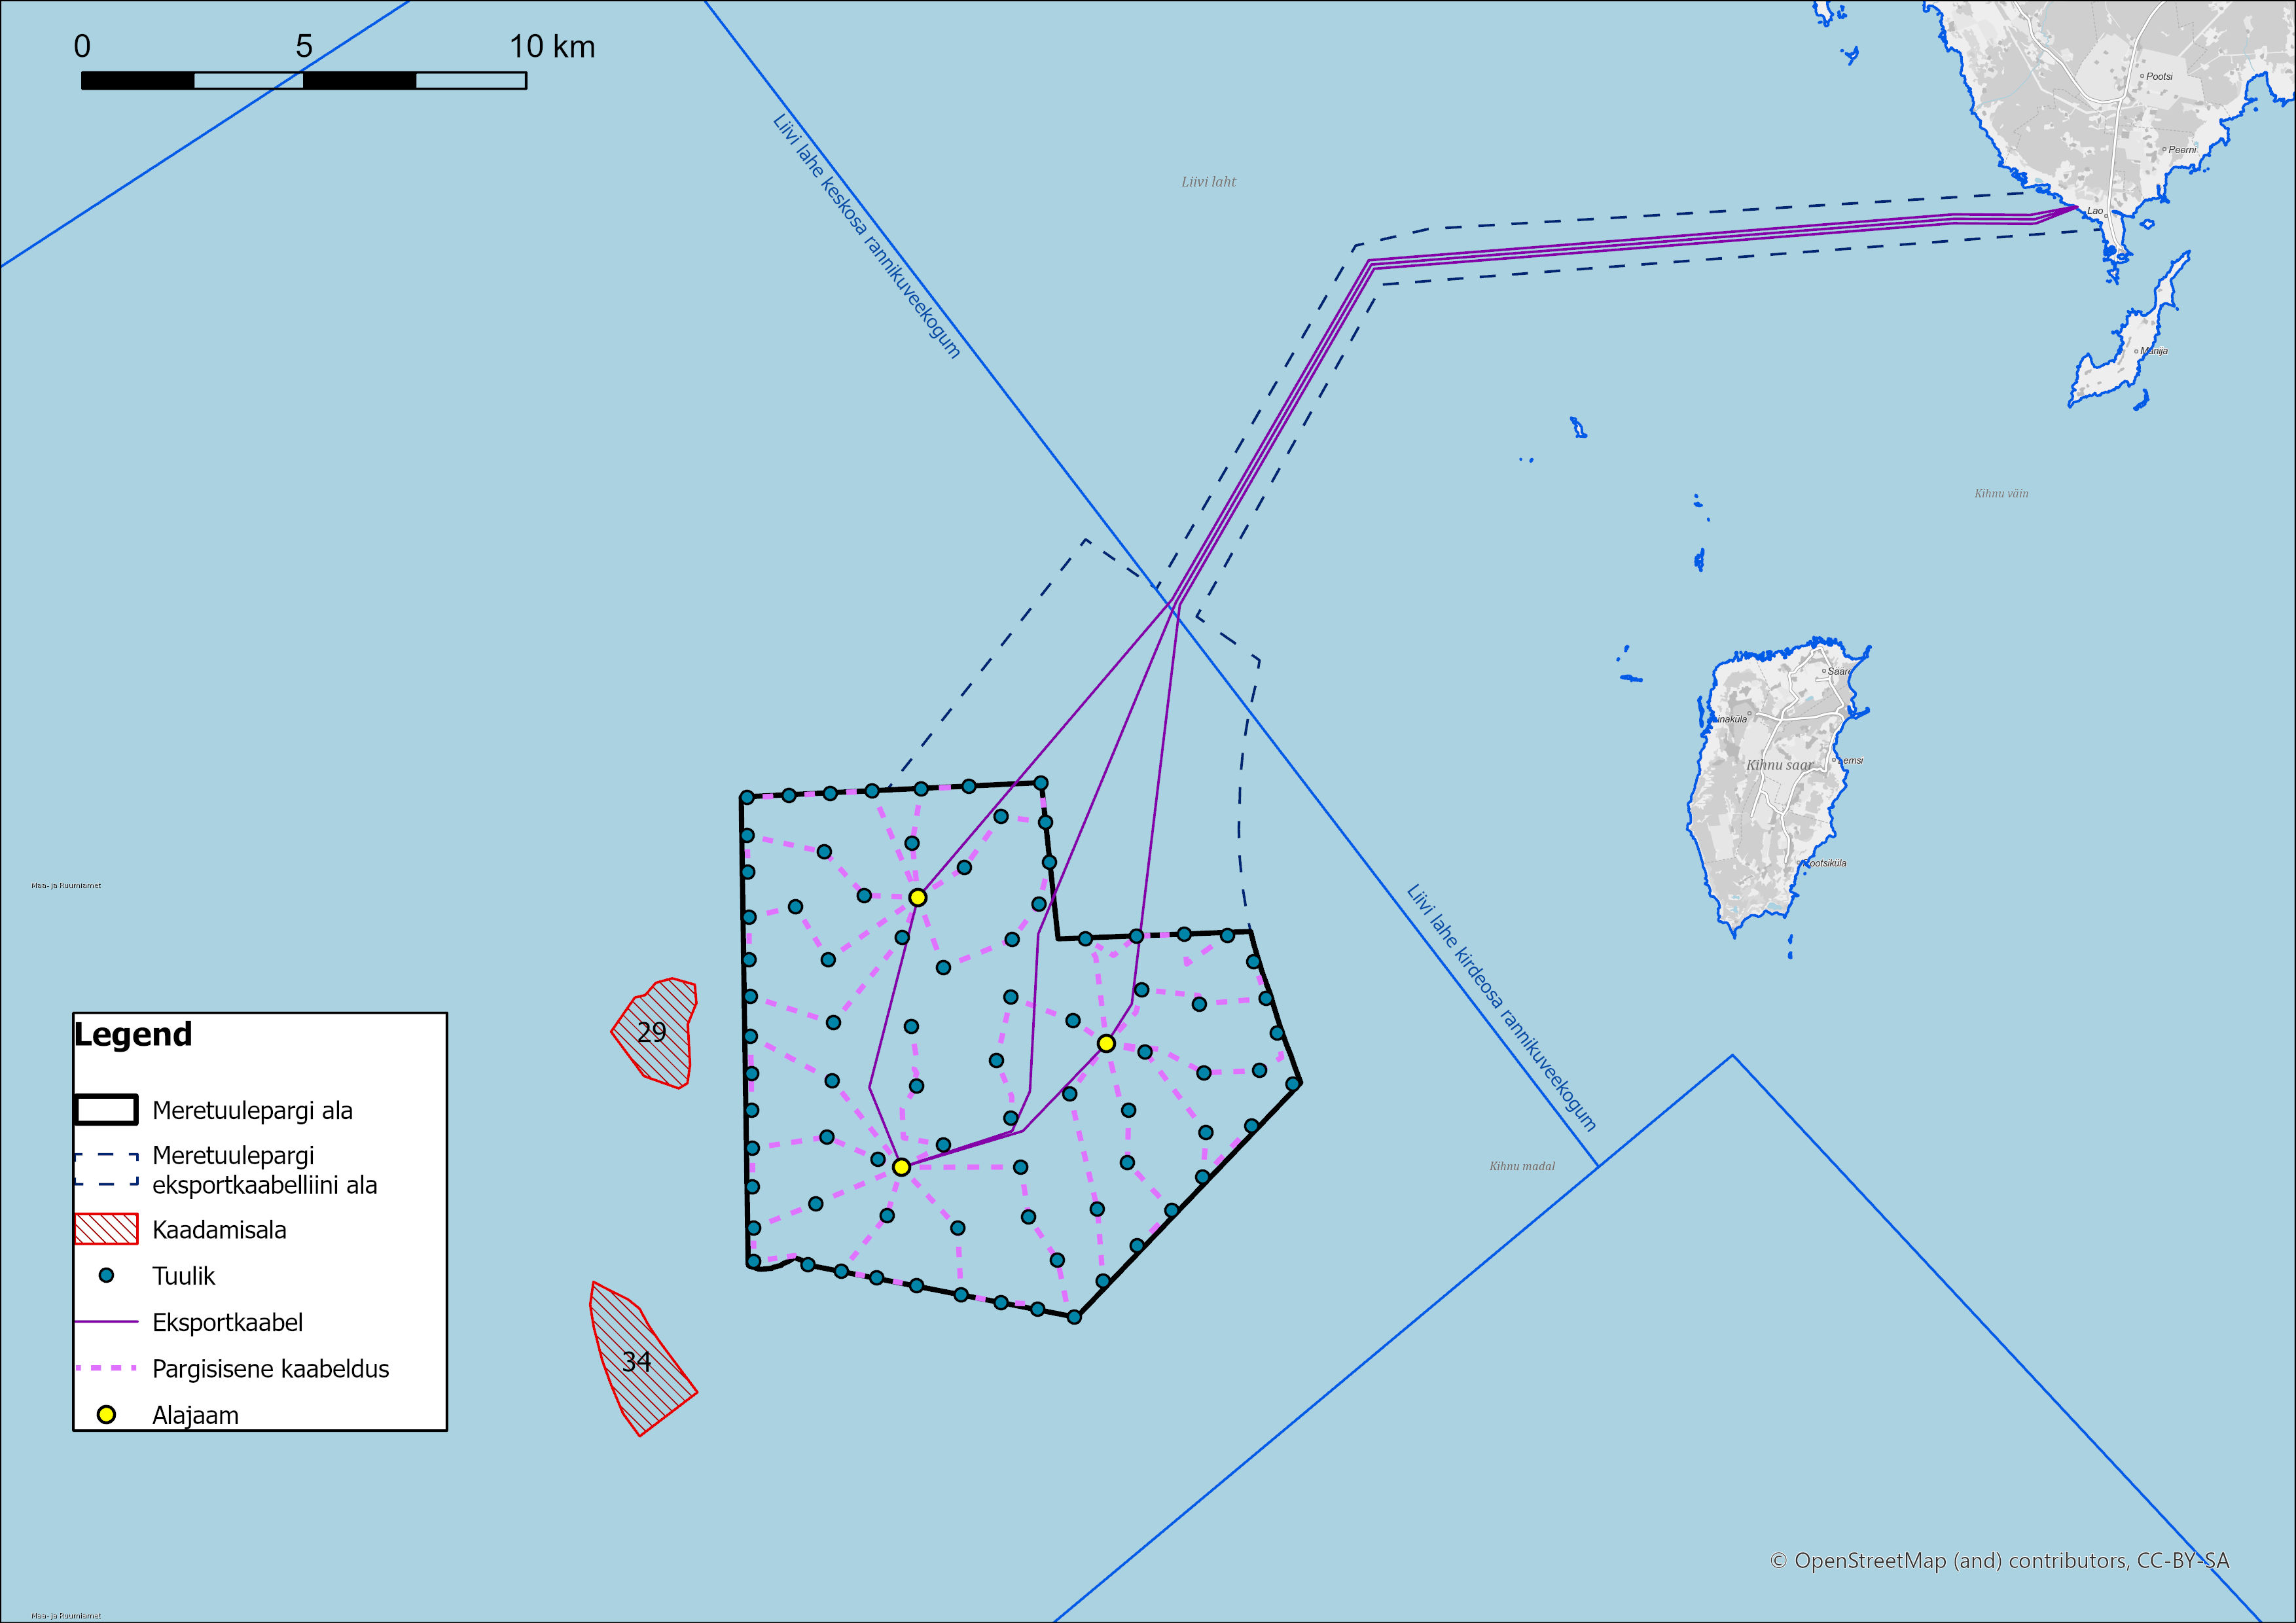Click dumping area number 29
Image resolution: width=2296 pixels, height=1623 pixels.
coord(652,1032)
